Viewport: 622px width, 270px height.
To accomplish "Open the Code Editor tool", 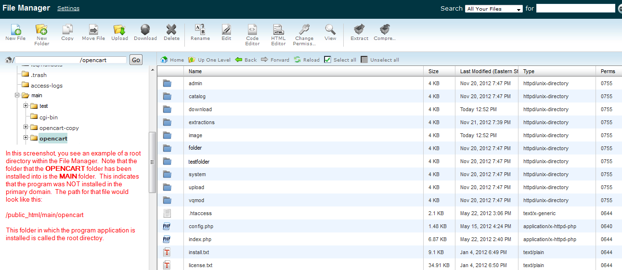I will [252, 30].
